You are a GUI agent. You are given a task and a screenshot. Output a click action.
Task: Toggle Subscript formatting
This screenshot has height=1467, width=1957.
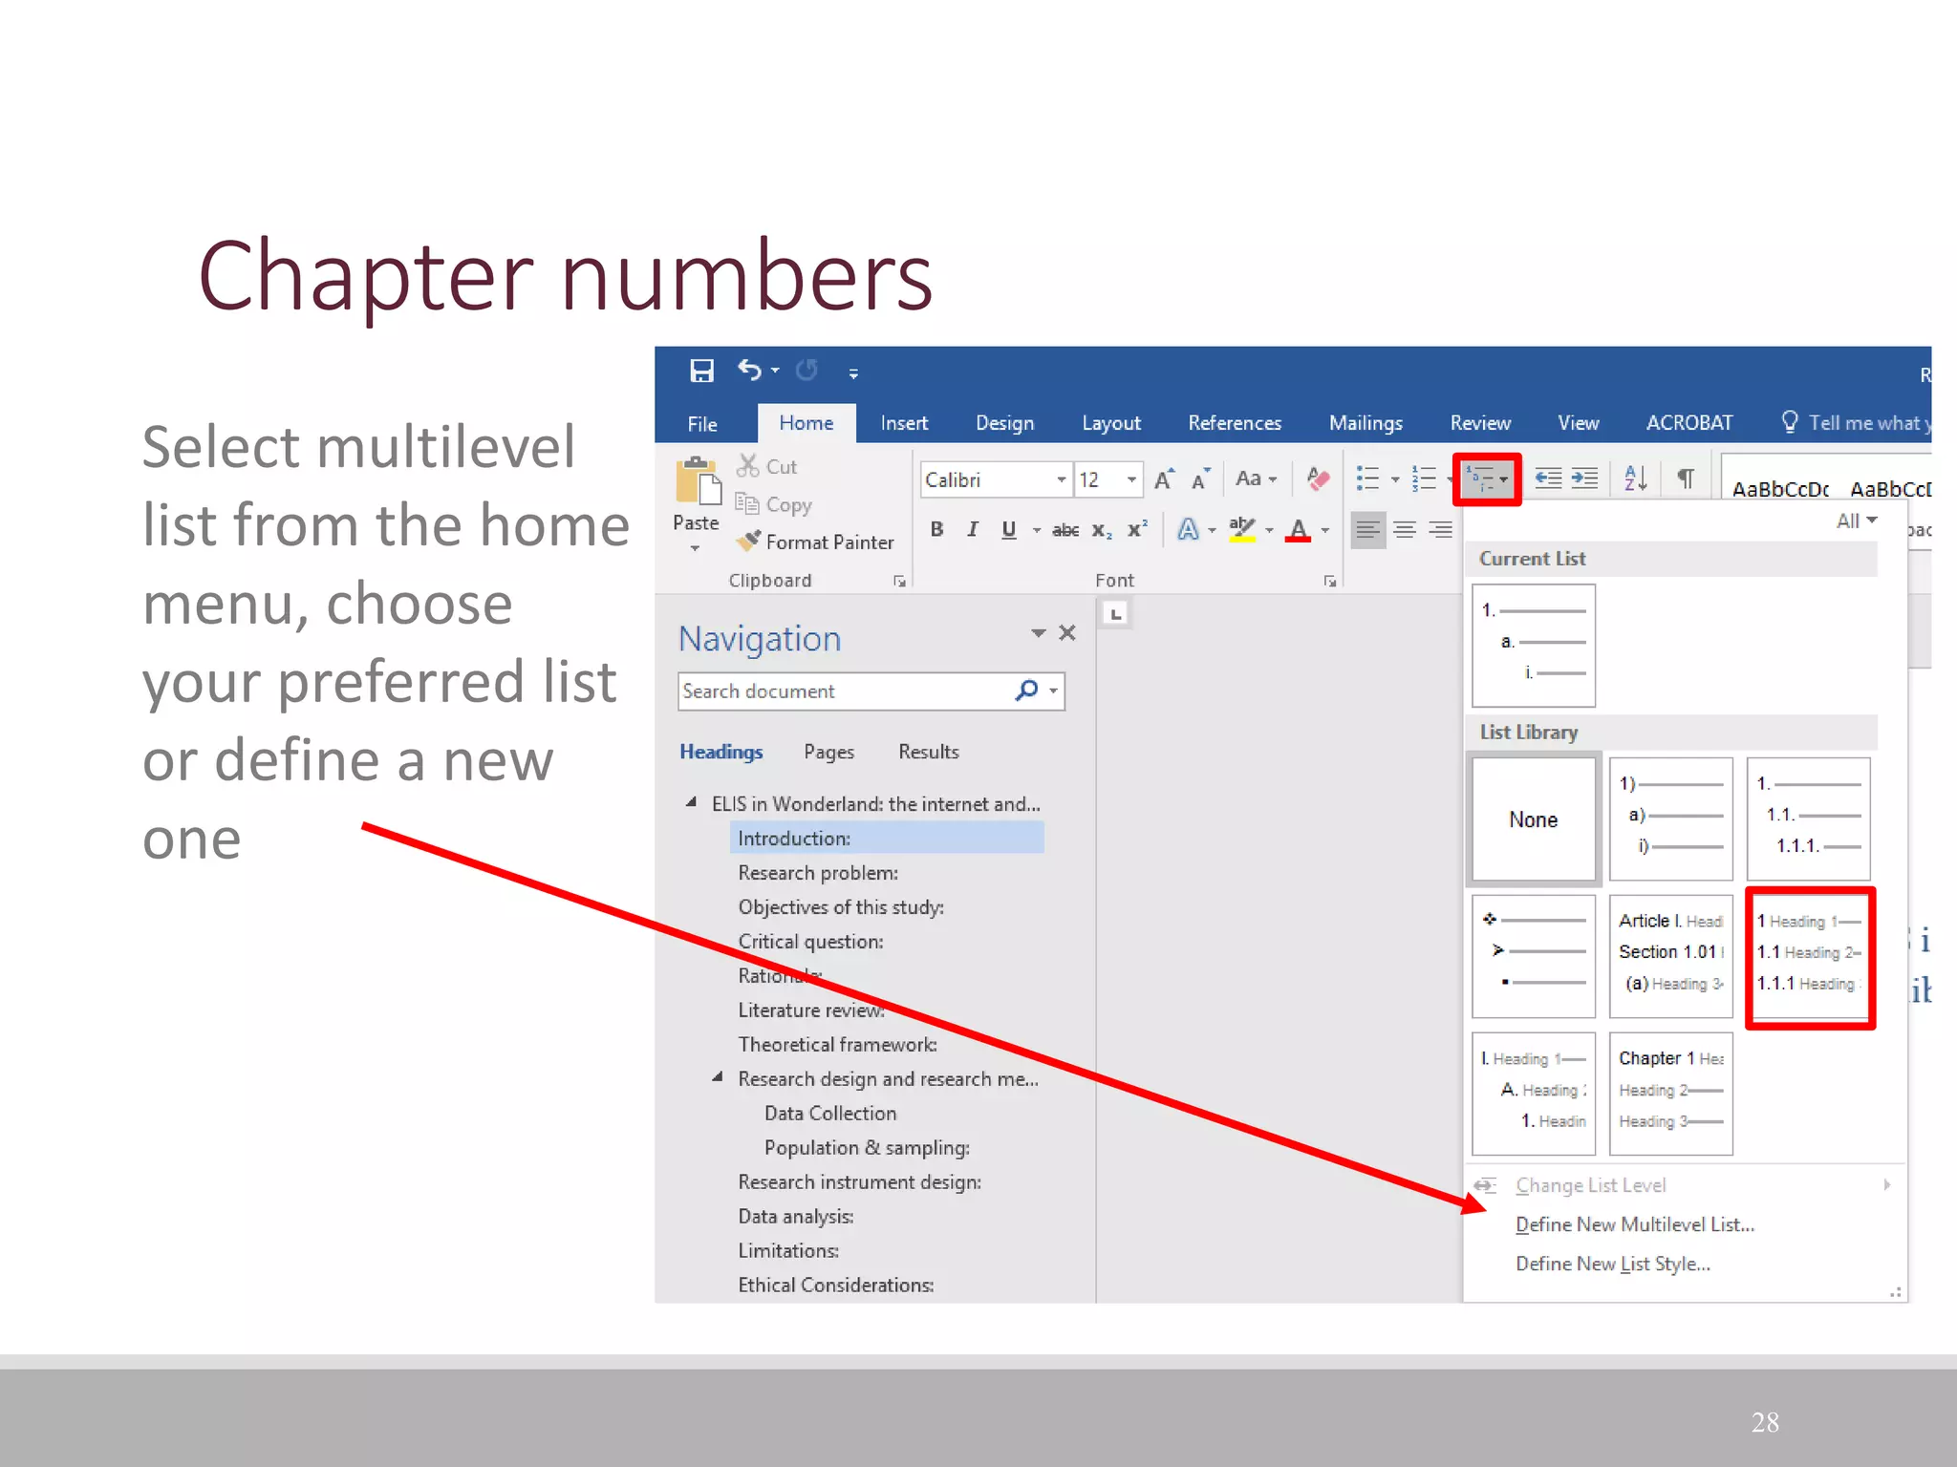[1102, 530]
